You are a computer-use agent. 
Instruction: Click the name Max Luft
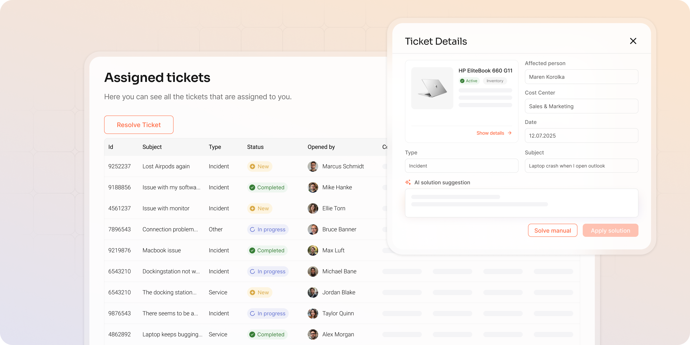[x=333, y=250]
